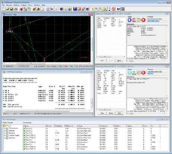Click the Open project folder icon
The width and height of the screenshot is (172, 154).
pos(7,9)
